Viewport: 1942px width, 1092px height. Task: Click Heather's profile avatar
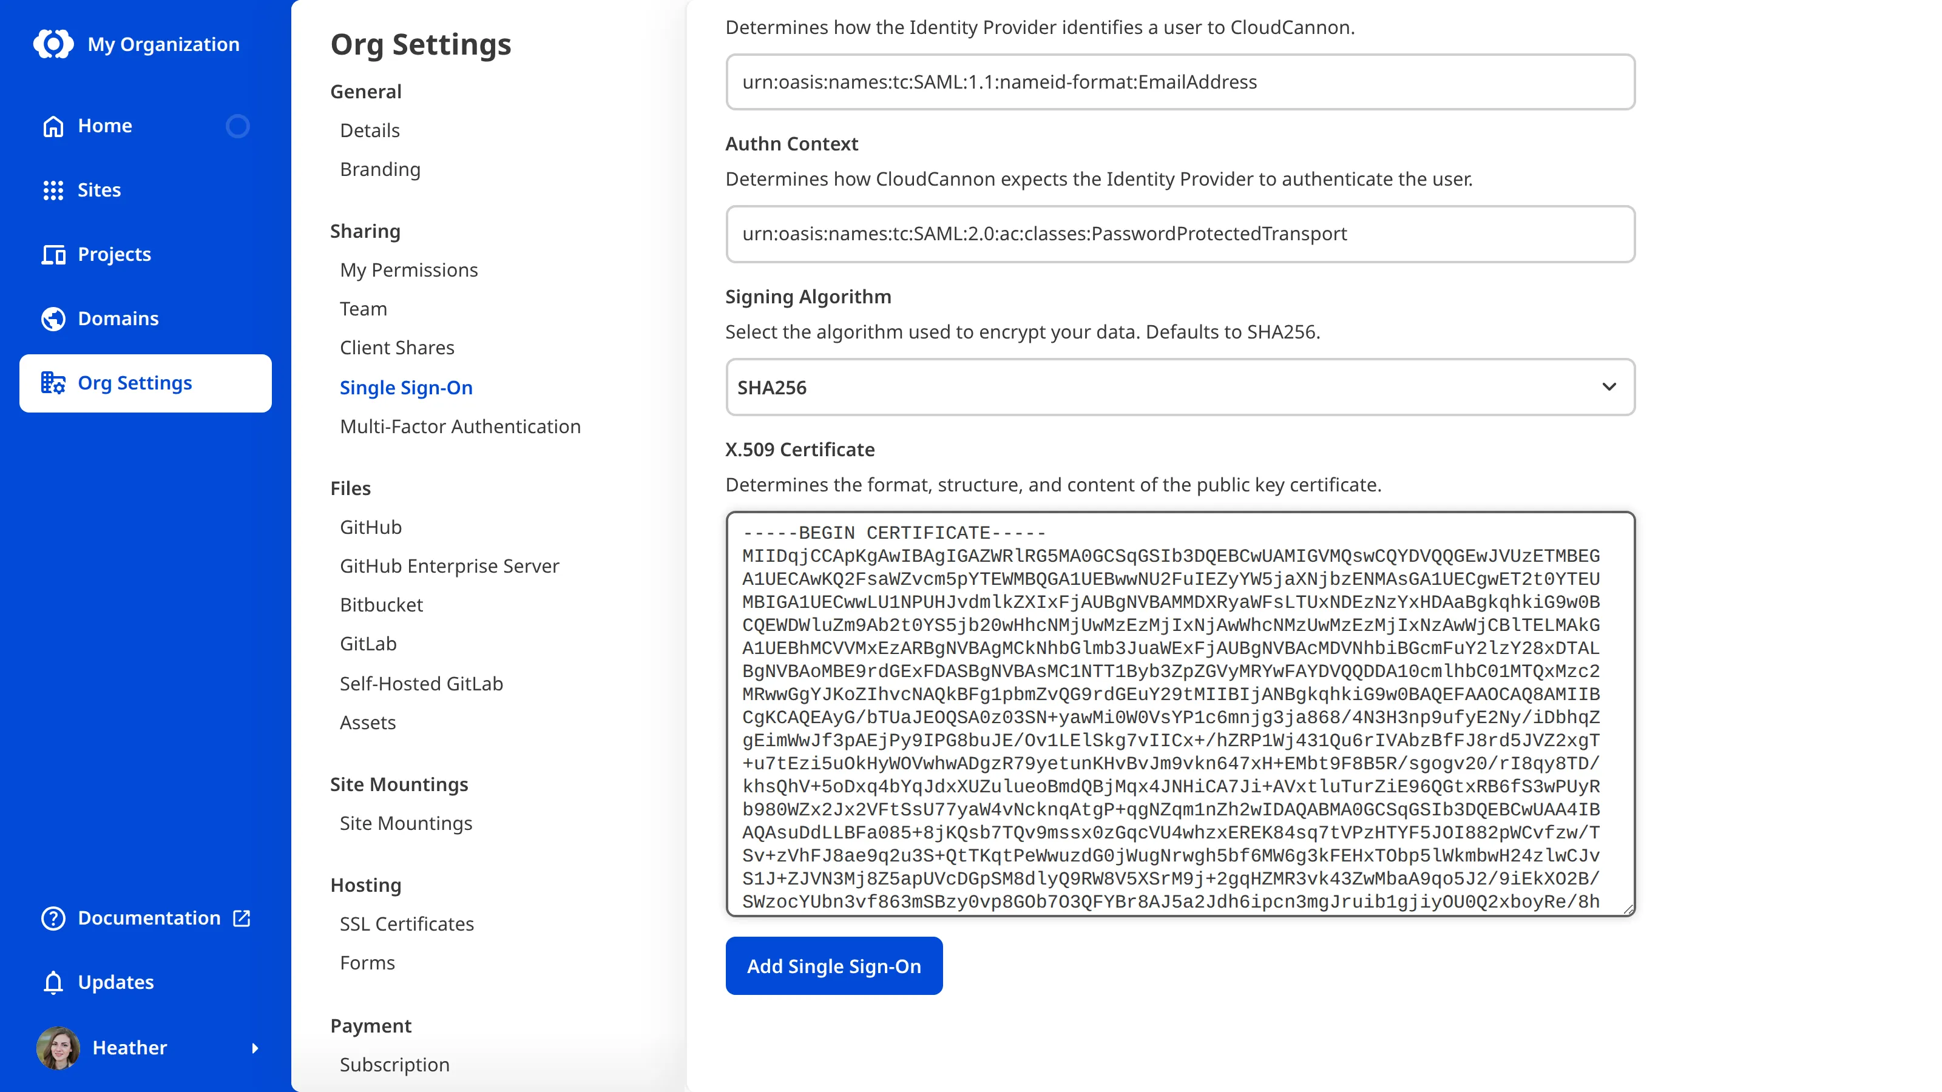tap(58, 1048)
